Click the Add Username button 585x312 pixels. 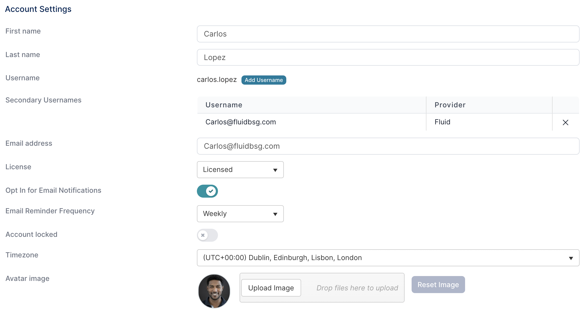pyautogui.click(x=264, y=80)
